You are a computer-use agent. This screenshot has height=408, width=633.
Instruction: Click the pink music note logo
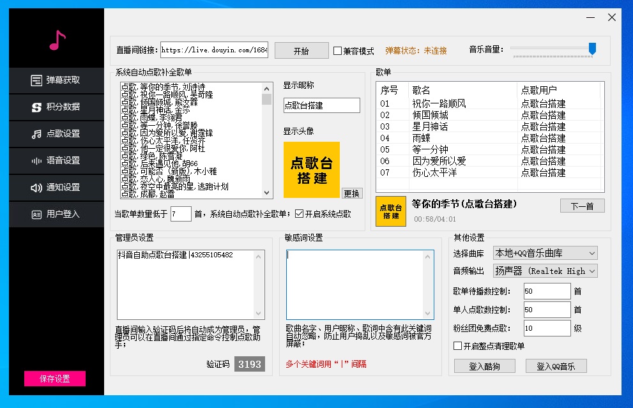57,40
